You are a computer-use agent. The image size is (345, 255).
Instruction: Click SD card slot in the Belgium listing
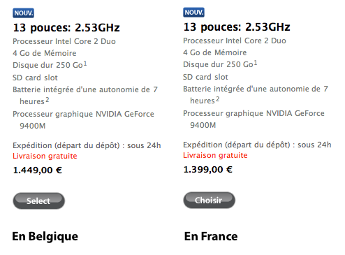tap(35, 78)
